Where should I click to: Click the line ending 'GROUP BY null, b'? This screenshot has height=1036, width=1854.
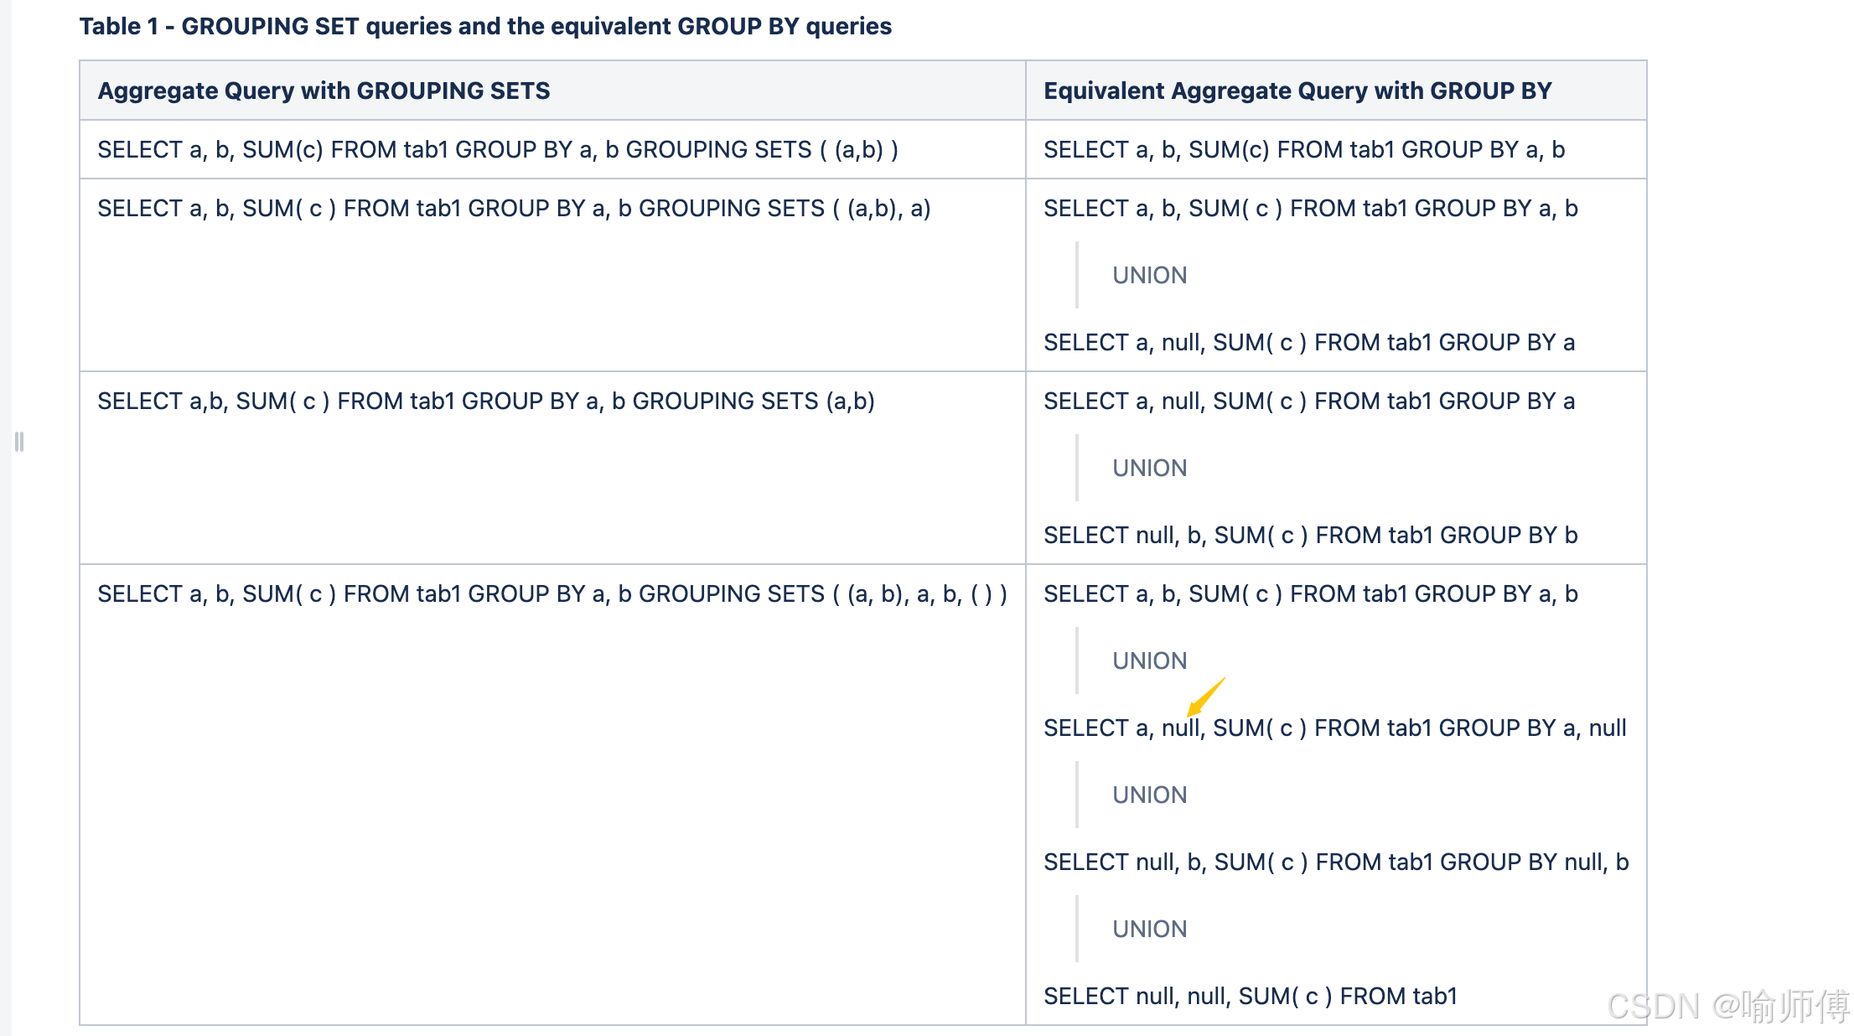[1335, 862]
